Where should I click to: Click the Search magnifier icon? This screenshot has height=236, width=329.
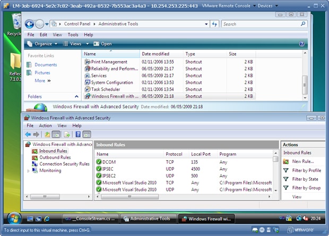pos(303,24)
